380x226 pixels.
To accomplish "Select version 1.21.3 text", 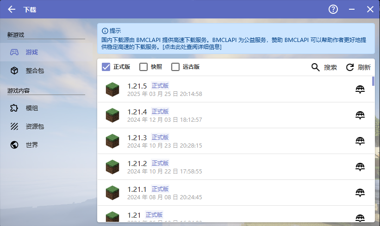I will pos(137,137).
